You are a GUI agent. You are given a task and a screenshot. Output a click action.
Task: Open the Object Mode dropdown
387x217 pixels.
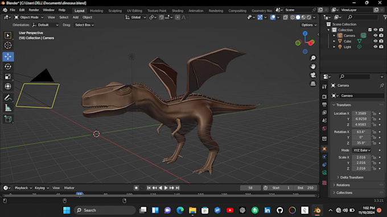(29, 17)
